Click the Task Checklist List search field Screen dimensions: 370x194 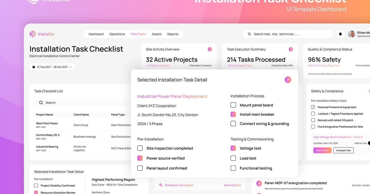(83, 103)
